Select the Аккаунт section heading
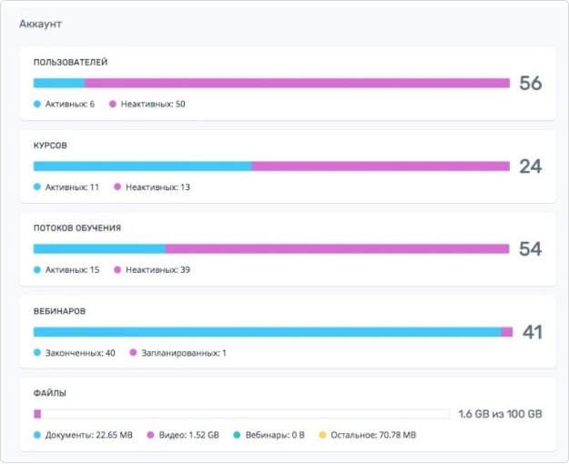 point(40,24)
